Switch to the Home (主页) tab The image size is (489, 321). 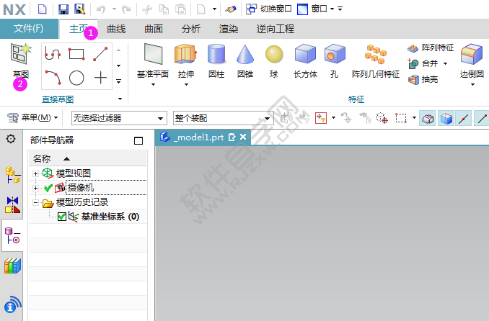(79, 29)
